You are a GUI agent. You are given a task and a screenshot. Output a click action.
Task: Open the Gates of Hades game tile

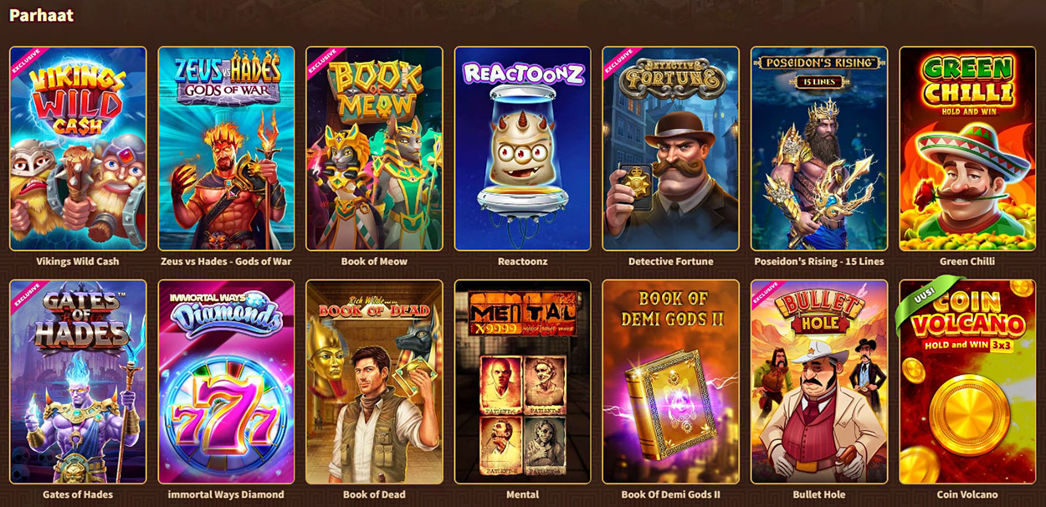coord(78,382)
